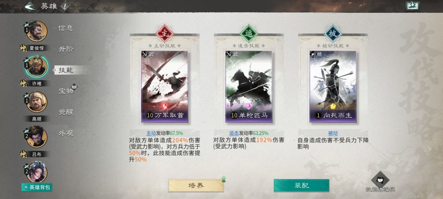The height and width of the screenshot is (199, 443).
Task: Click the 培养 cultivate button
Action: pyautogui.click(x=196, y=185)
